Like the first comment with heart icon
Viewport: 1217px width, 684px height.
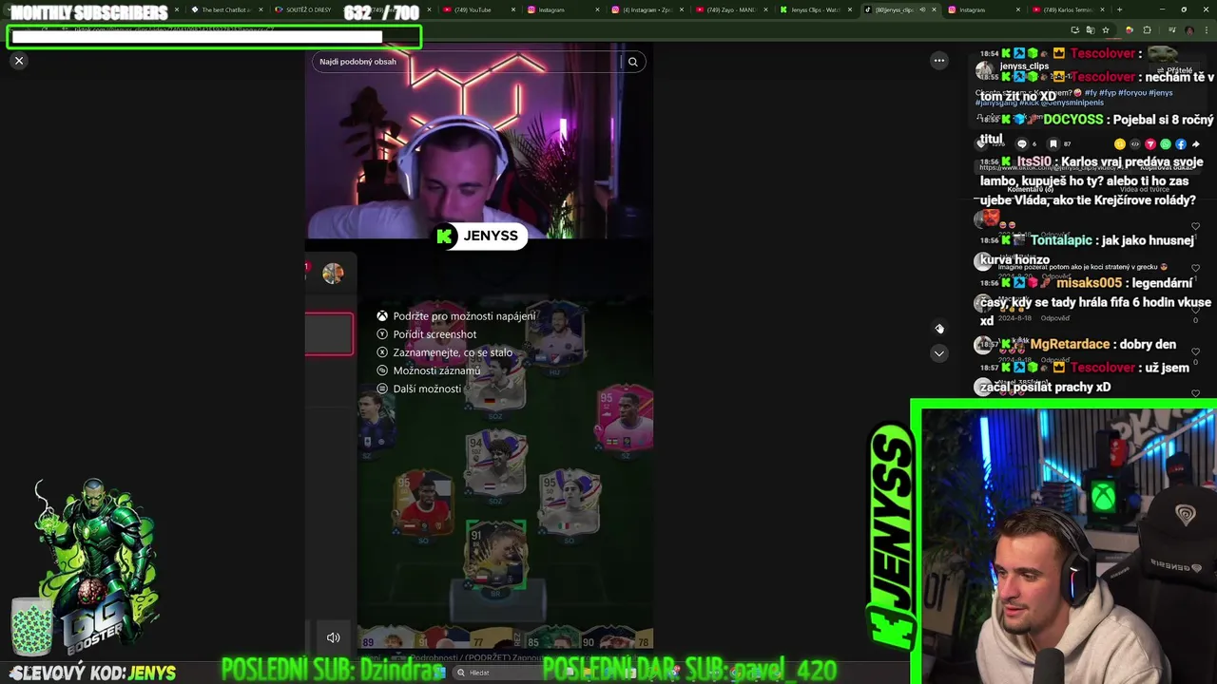pos(1195,226)
